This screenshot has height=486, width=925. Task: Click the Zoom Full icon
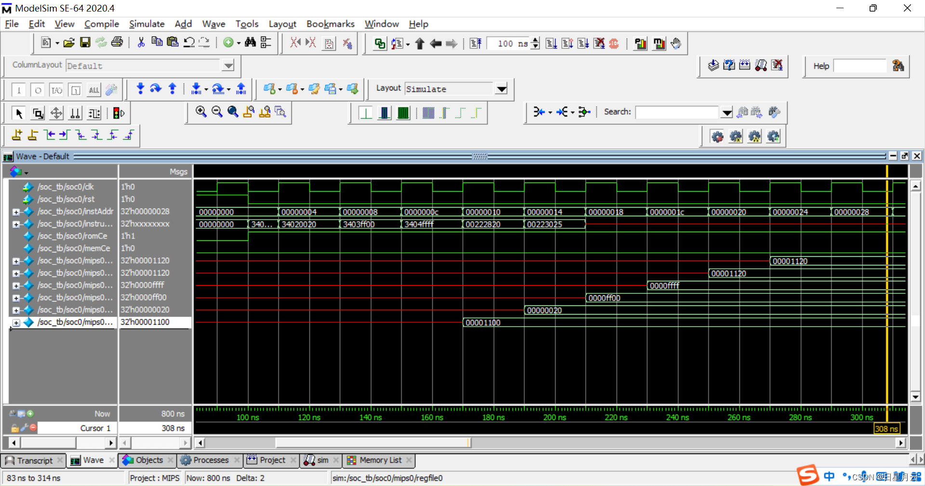tap(233, 112)
